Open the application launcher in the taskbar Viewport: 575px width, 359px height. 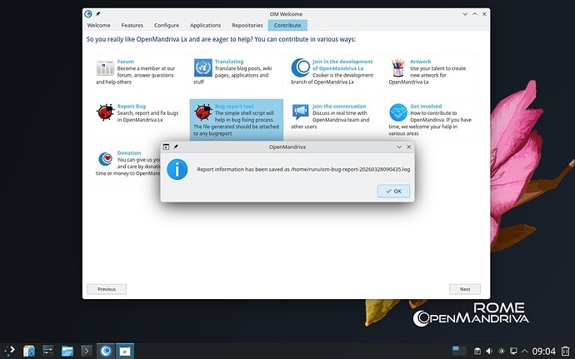tap(10, 351)
